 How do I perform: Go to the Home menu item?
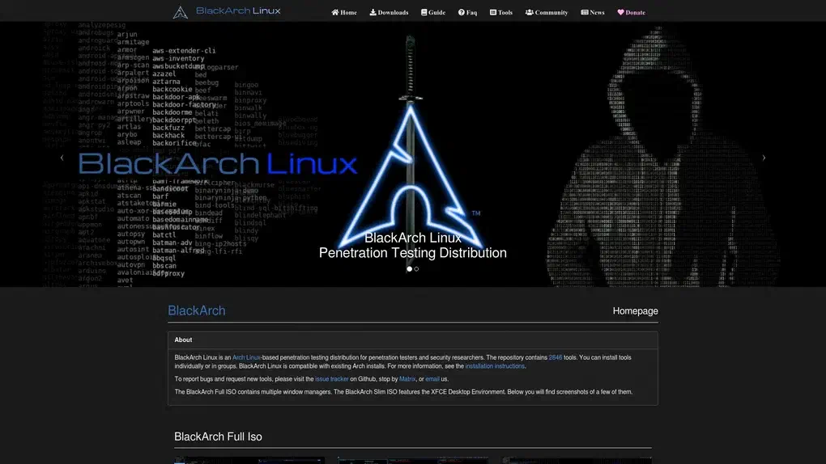(x=344, y=12)
